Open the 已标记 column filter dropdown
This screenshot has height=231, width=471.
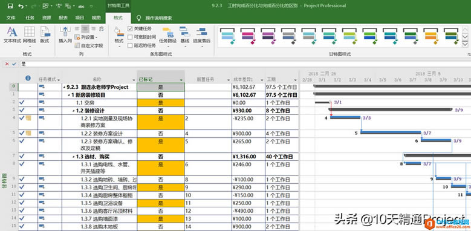click(181, 80)
